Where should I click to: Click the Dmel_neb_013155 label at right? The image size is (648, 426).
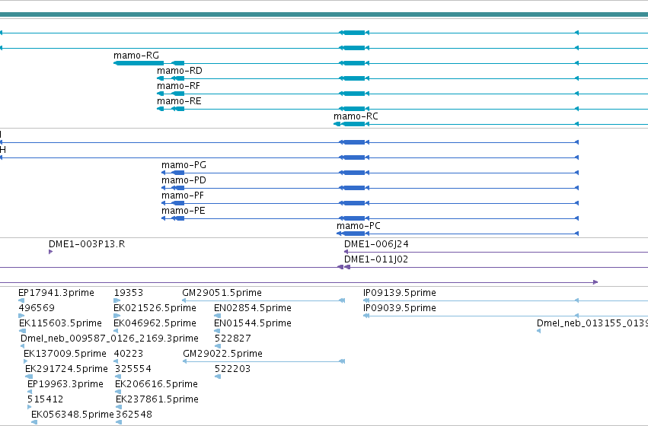click(592, 323)
